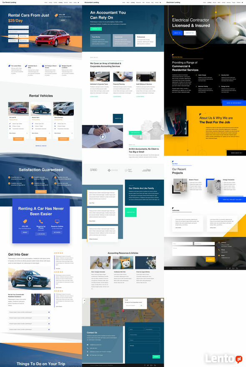246x367 pixels.
Task: Click the red location pin on map
Action: tap(123, 310)
